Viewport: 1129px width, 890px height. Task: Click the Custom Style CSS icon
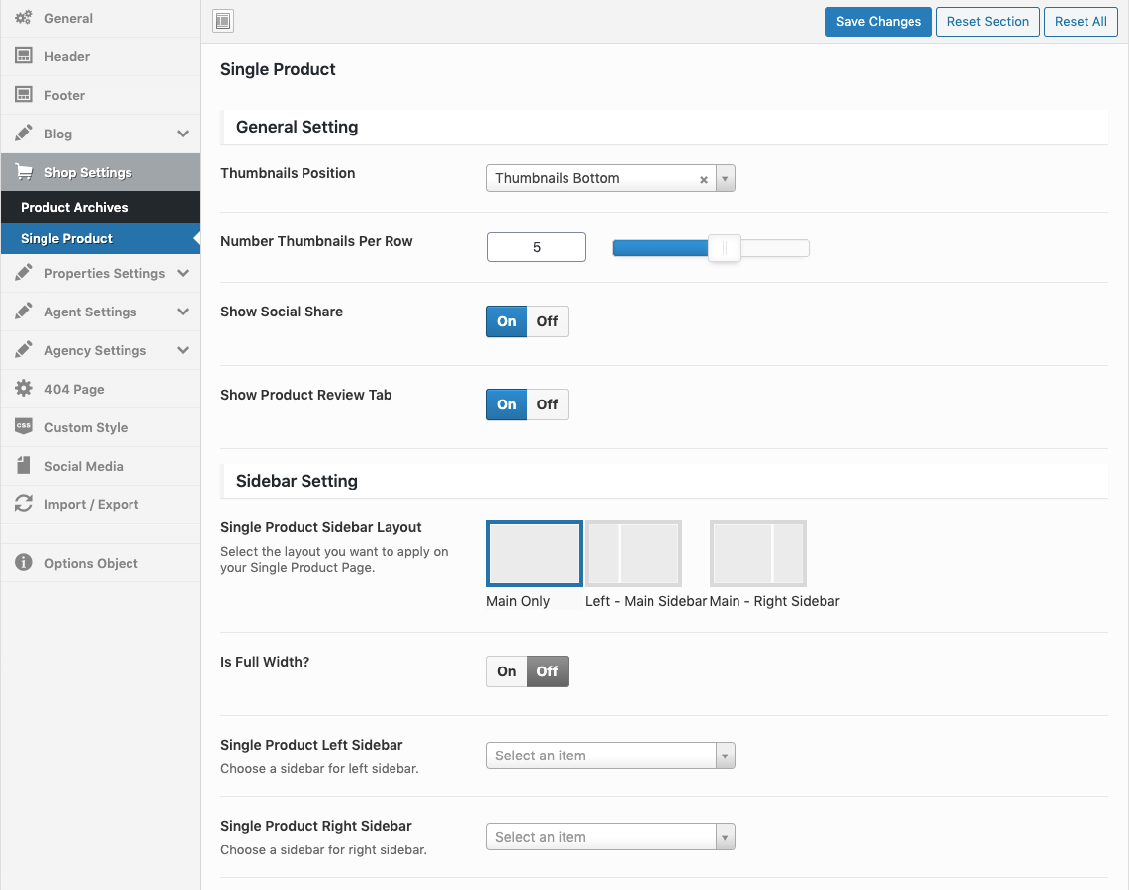(x=24, y=427)
